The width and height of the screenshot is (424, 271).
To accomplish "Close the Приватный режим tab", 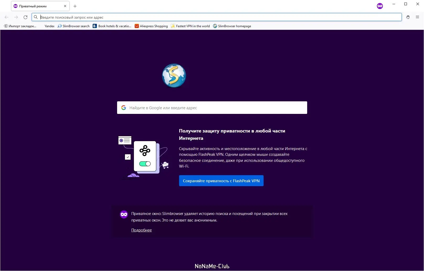I will pos(65,6).
